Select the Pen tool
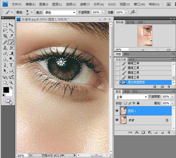The width and height of the screenshot is (176, 158). (x=5, y=65)
